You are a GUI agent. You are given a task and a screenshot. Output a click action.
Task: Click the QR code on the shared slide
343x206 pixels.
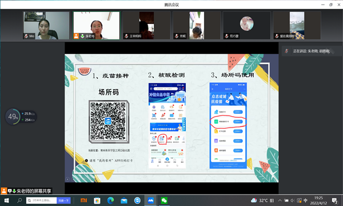108,121
